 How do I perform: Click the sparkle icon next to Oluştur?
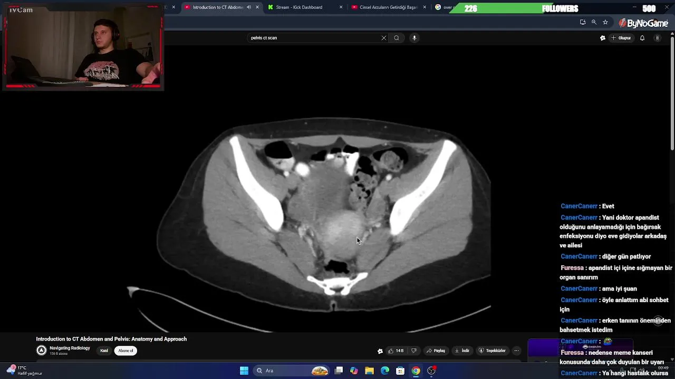[x=603, y=38]
